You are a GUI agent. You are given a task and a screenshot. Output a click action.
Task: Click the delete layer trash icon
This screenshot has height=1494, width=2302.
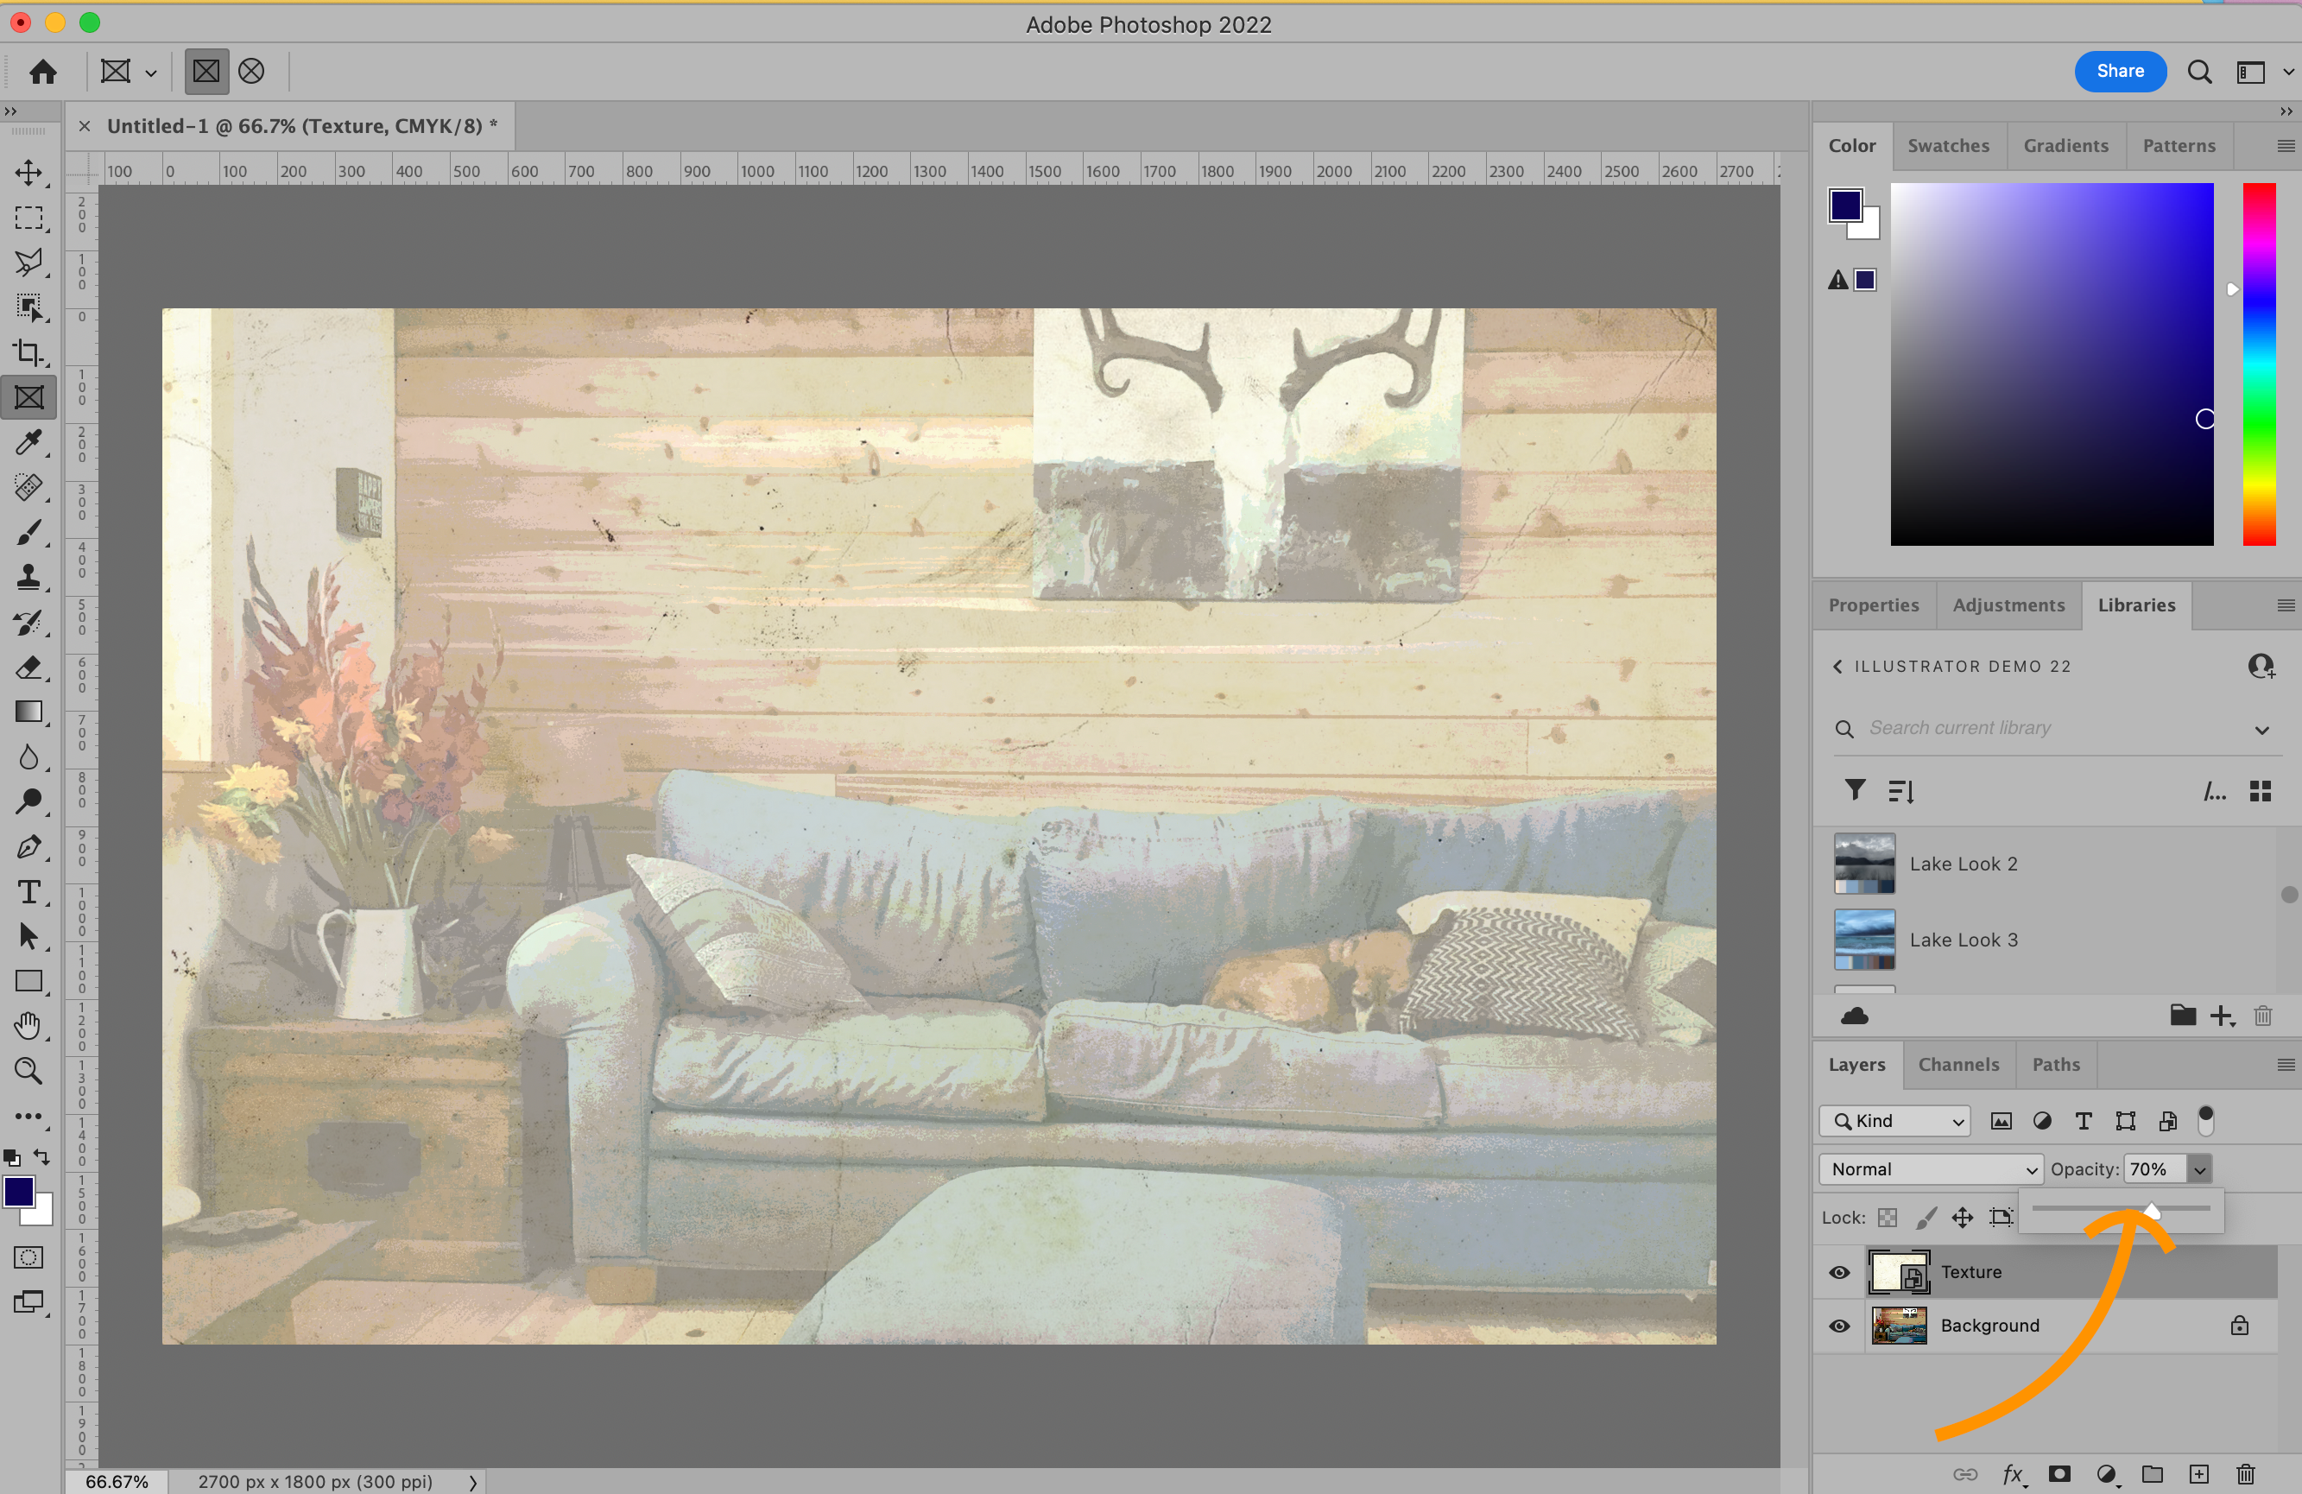[2245, 1473]
